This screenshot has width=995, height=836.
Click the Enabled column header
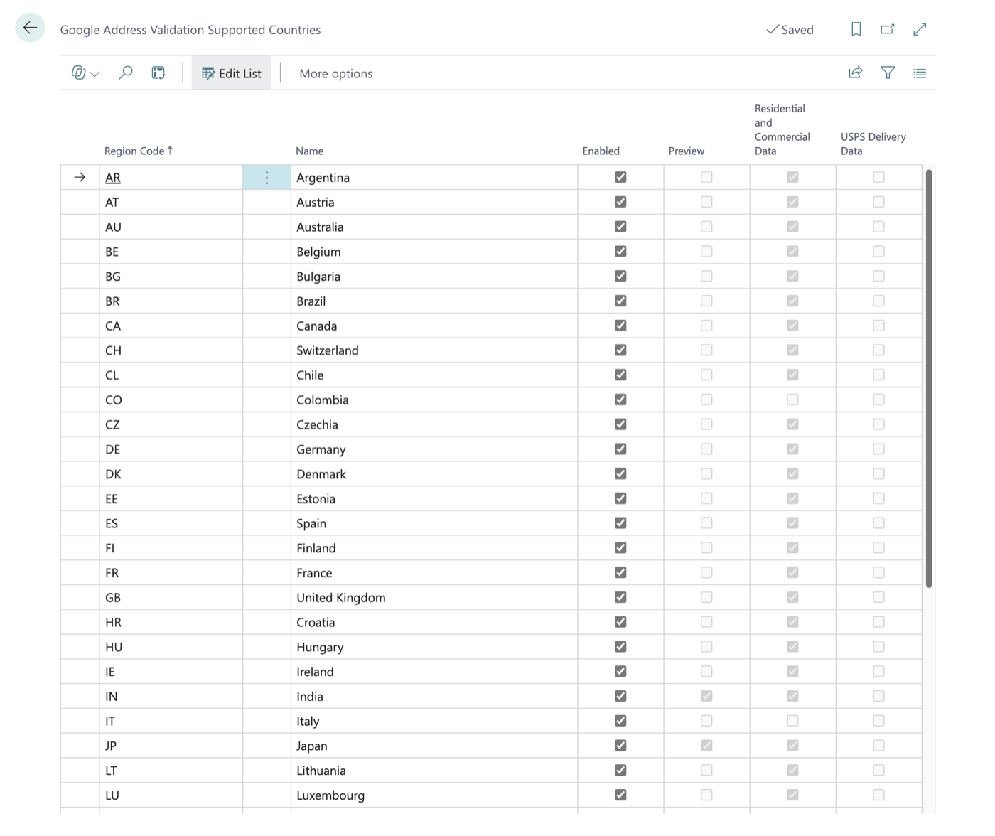coord(601,151)
